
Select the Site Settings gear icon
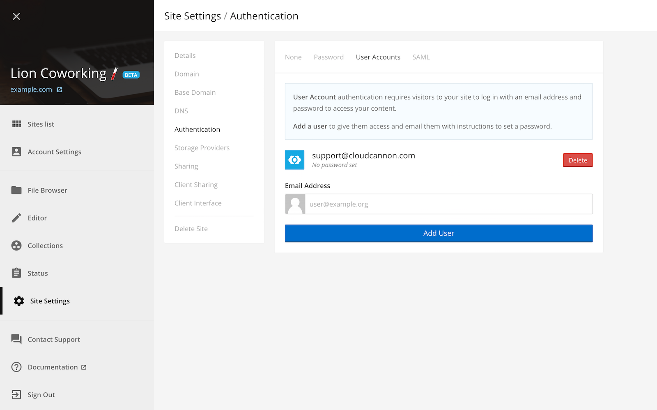click(18, 301)
